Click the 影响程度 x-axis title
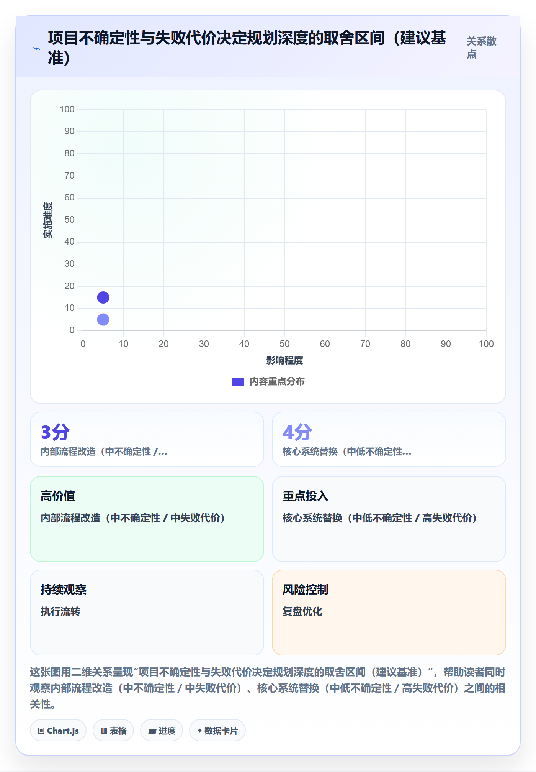 pyautogui.click(x=284, y=360)
